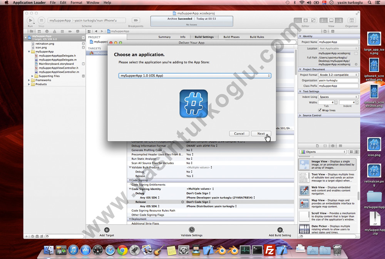Open the File menu
Screen dimensions: 385x259
pos(53,2)
